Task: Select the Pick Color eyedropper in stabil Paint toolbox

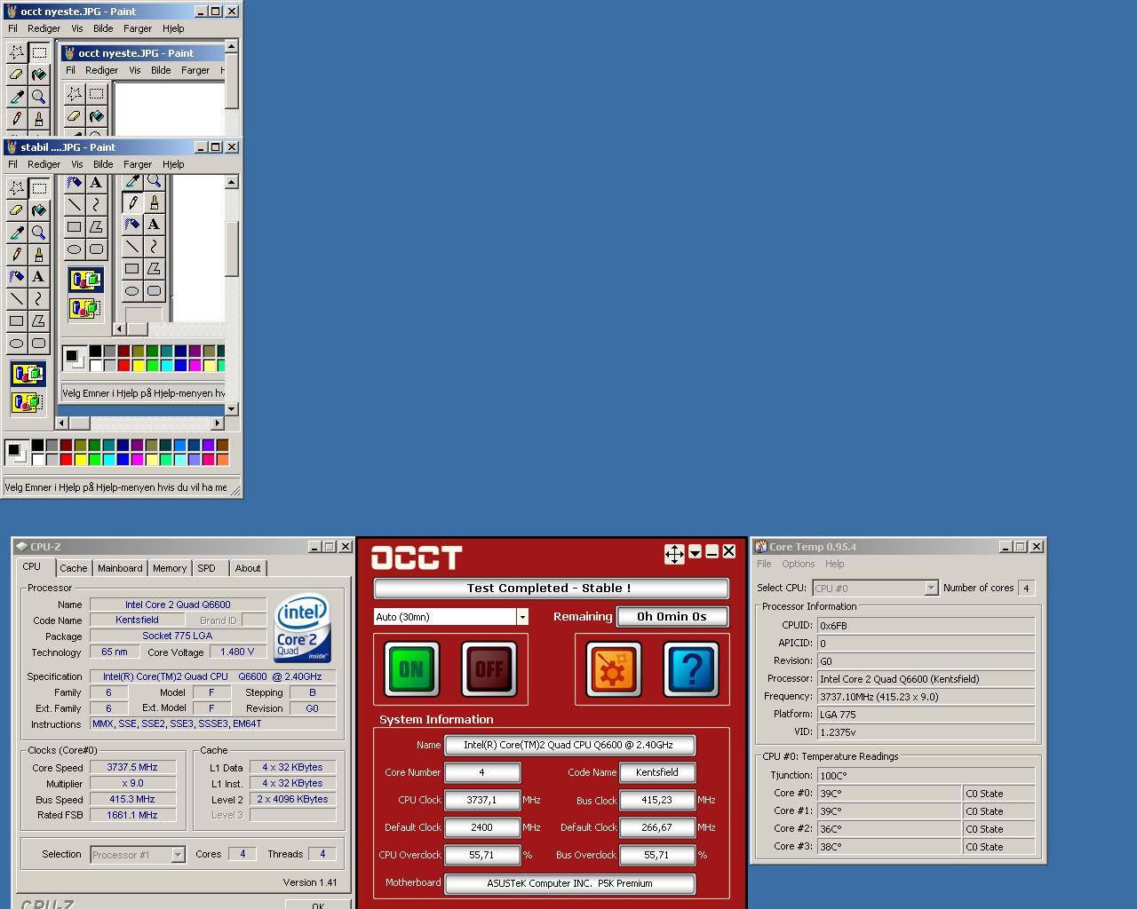Action: (x=16, y=232)
